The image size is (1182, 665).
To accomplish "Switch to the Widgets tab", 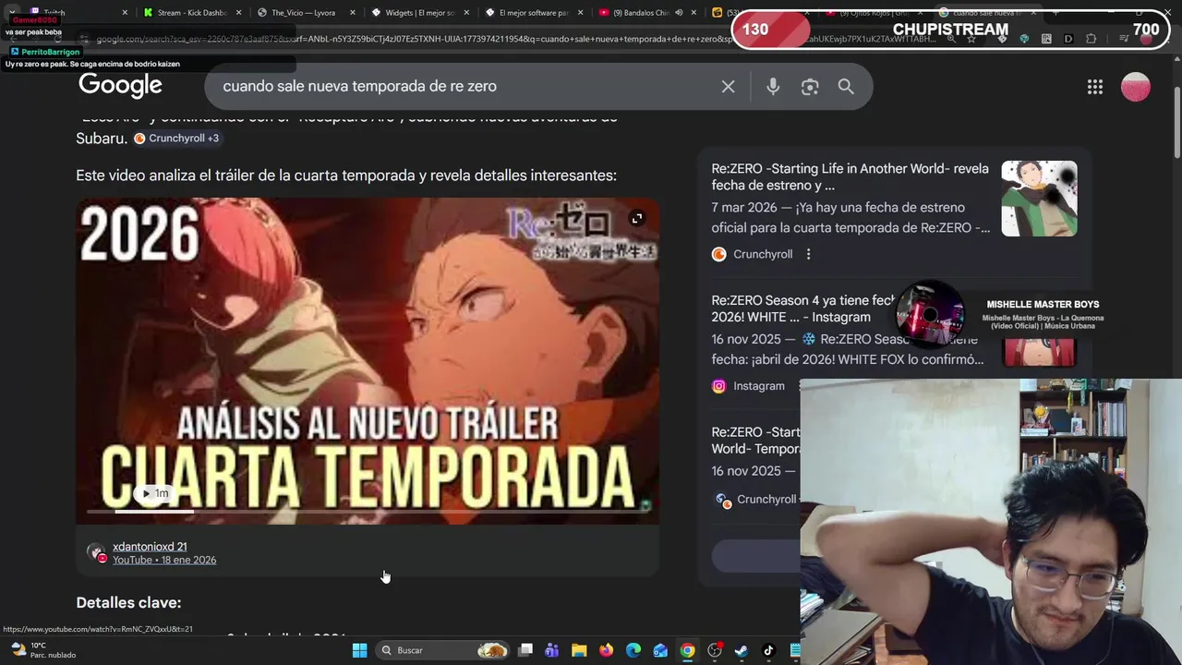I will (x=420, y=13).
